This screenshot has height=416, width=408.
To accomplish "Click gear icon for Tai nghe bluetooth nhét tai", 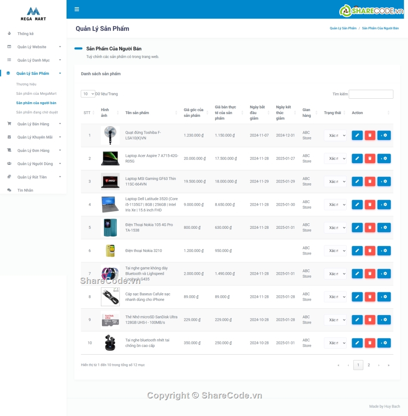I will point(384,343).
